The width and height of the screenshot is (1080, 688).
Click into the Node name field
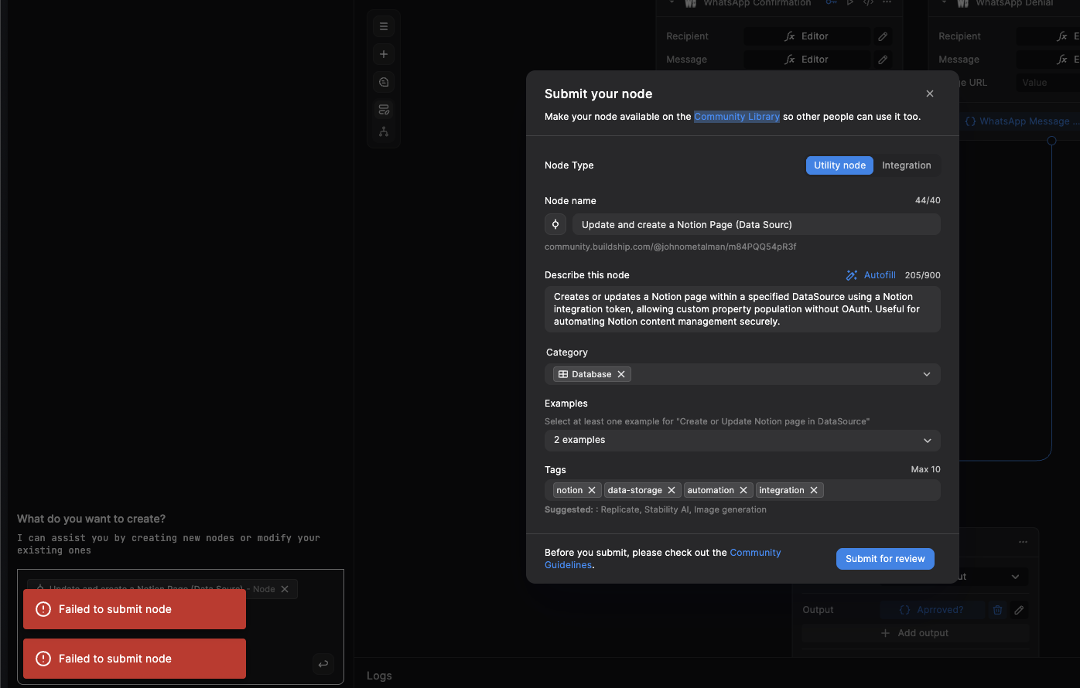(757, 225)
